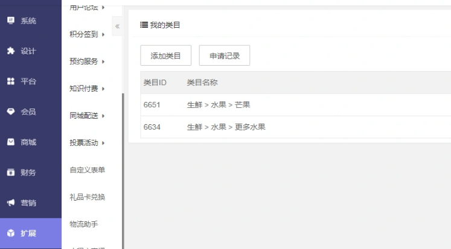Open 预约服务 menu item
This screenshot has height=249, width=451.
84,61
